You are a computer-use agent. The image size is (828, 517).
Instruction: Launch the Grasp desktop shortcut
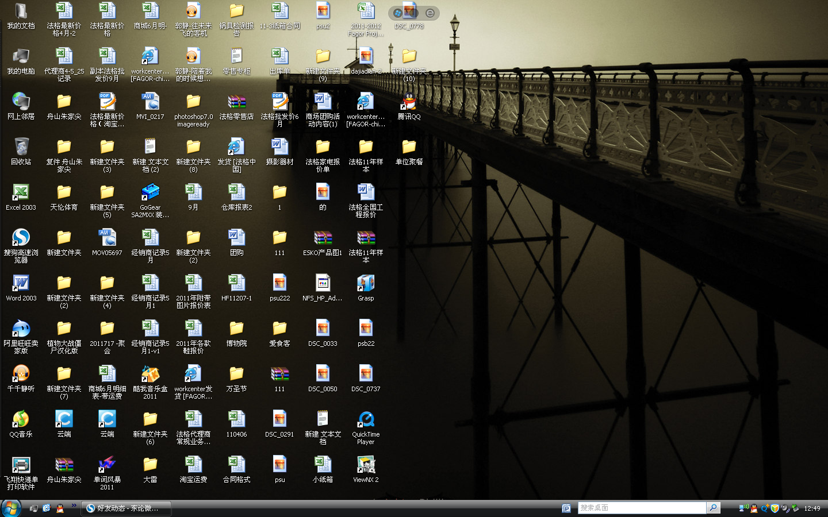(366, 284)
